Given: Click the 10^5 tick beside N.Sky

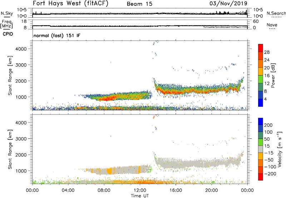Looking at the screenshot, I should pos(22,10).
